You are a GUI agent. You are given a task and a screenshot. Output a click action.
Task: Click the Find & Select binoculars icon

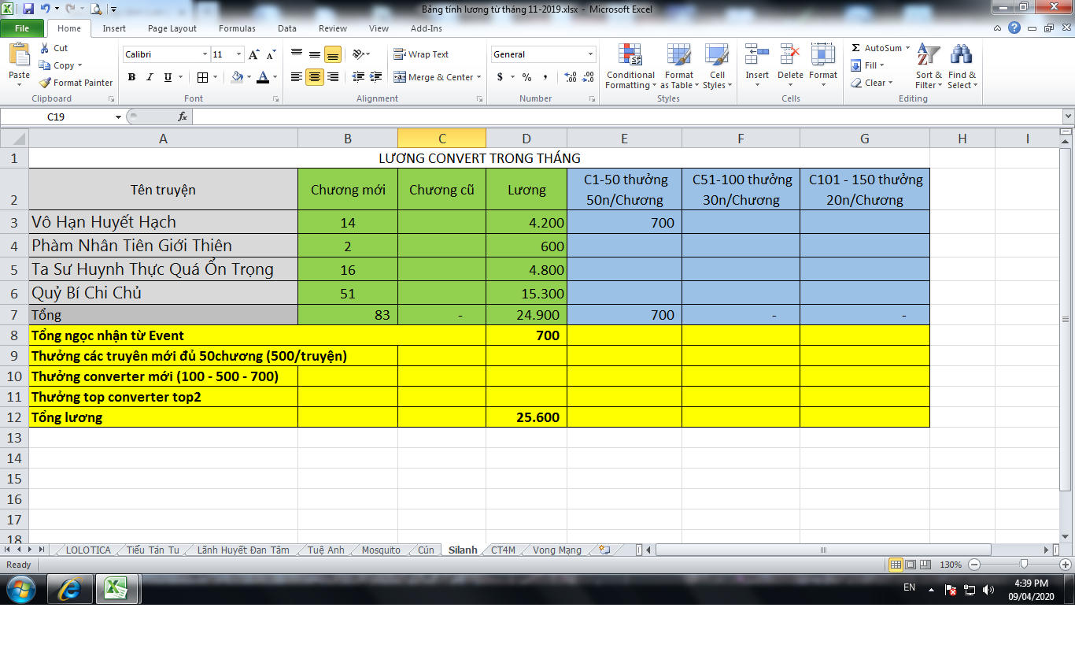coord(961,57)
